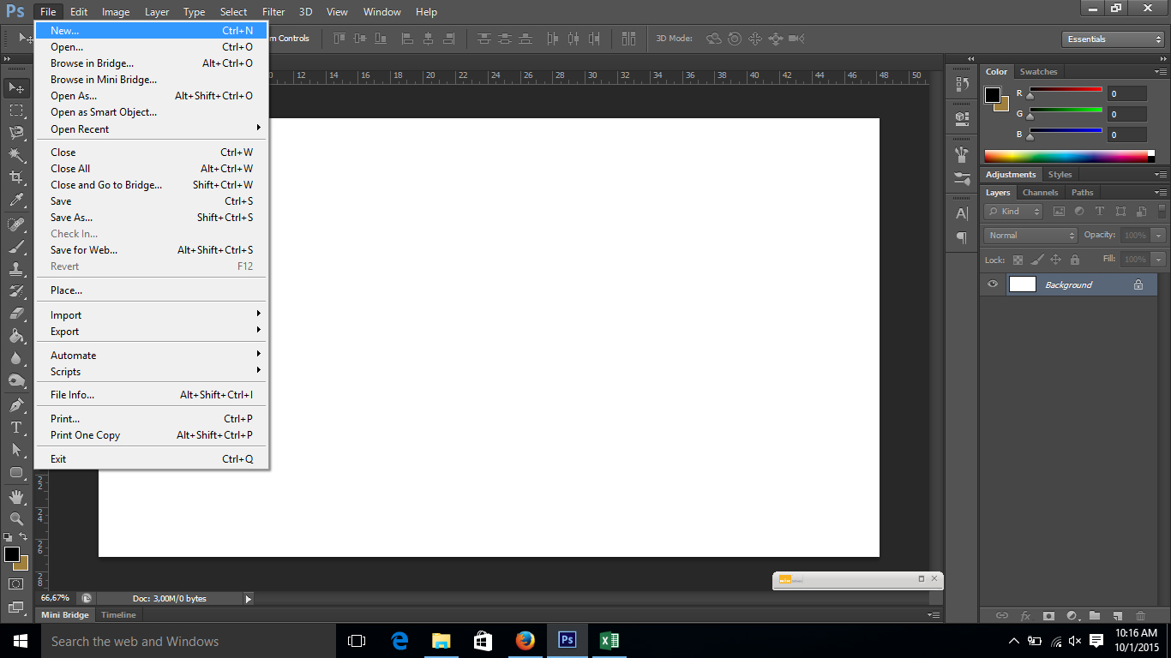Open the Normal blend mode dropdown
The height and width of the screenshot is (658, 1171).
(x=1029, y=235)
